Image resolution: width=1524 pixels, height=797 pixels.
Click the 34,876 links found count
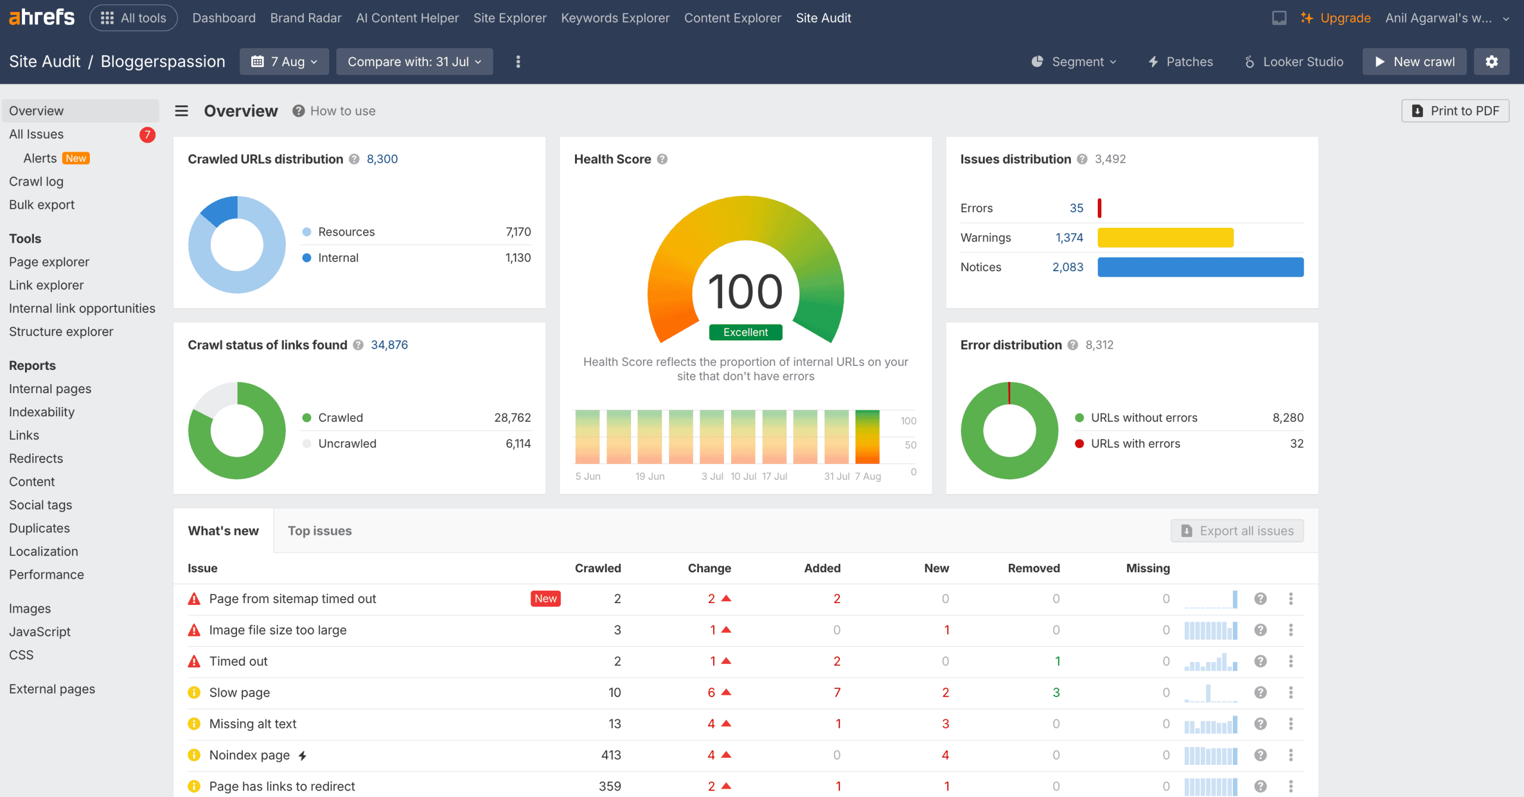(389, 345)
